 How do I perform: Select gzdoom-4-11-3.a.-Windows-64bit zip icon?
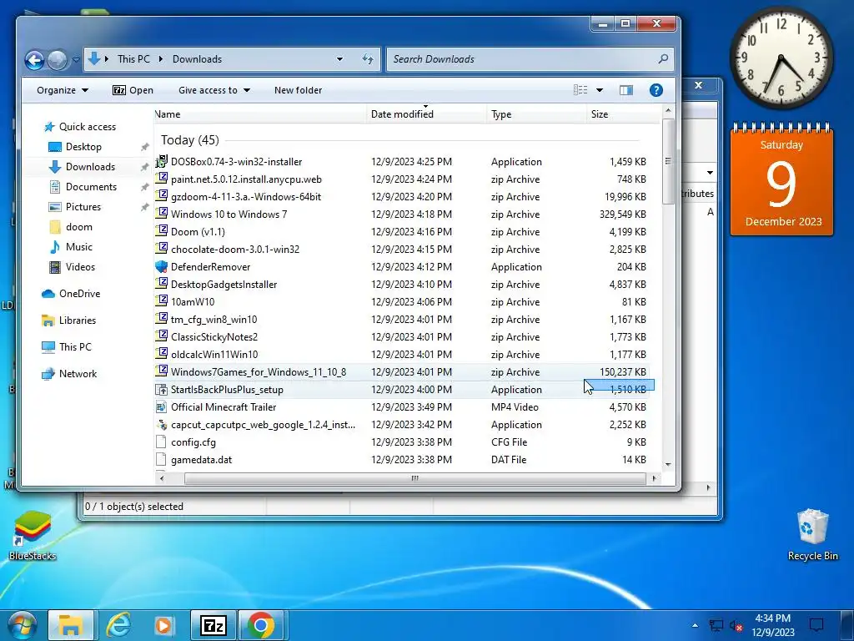[161, 195]
